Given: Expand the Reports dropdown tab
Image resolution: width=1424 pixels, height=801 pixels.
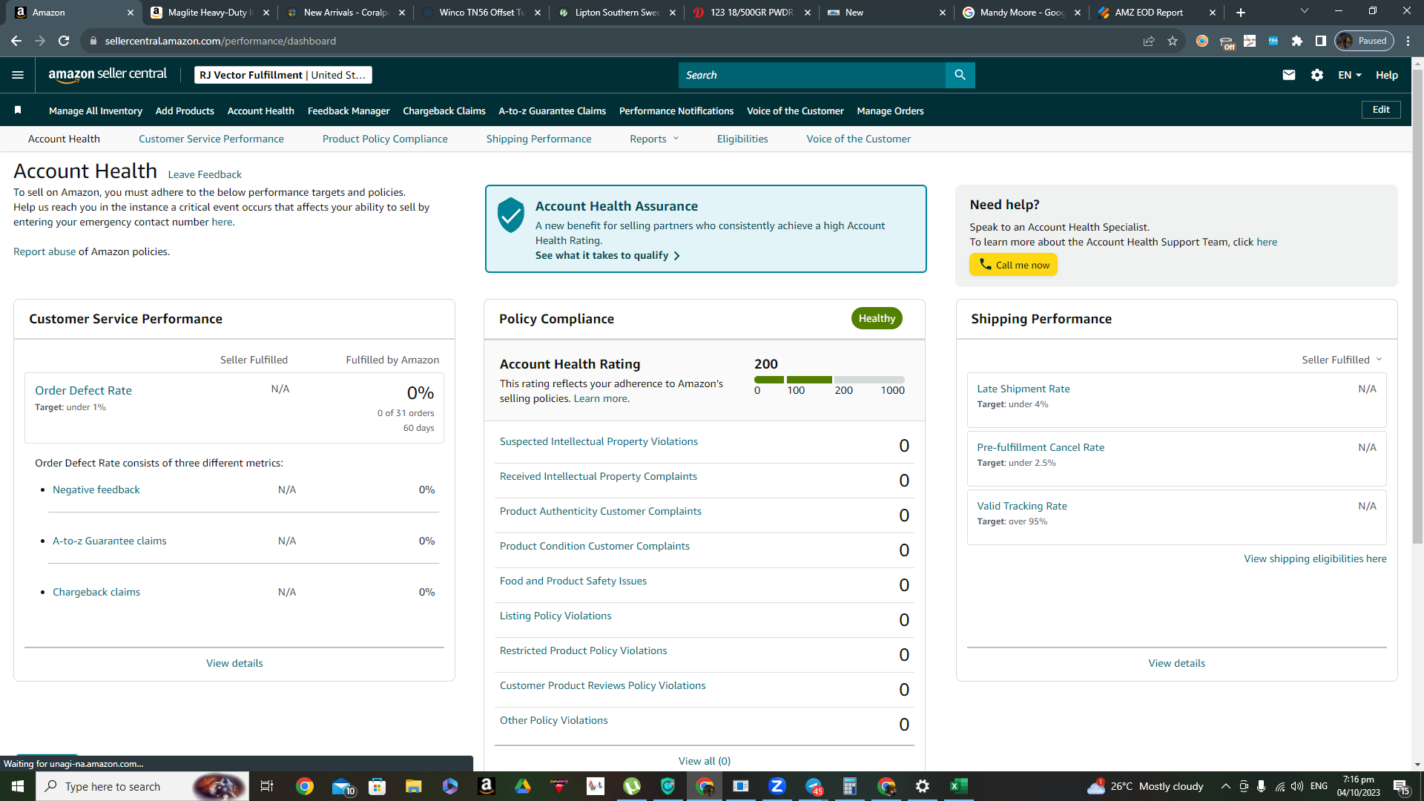Looking at the screenshot, I should (x=654, y=139).
